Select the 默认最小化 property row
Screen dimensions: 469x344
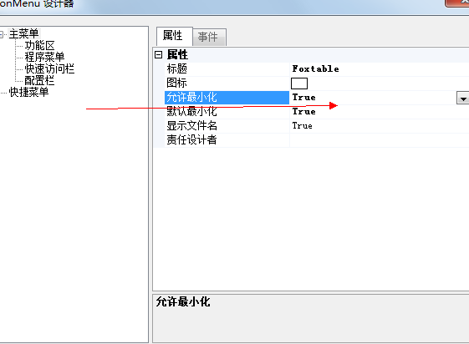(x=317, y=112)
